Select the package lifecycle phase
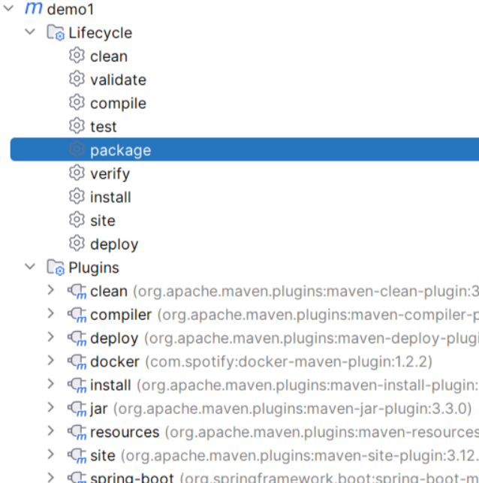Screen dimensions: 479x483 point(120,150)
